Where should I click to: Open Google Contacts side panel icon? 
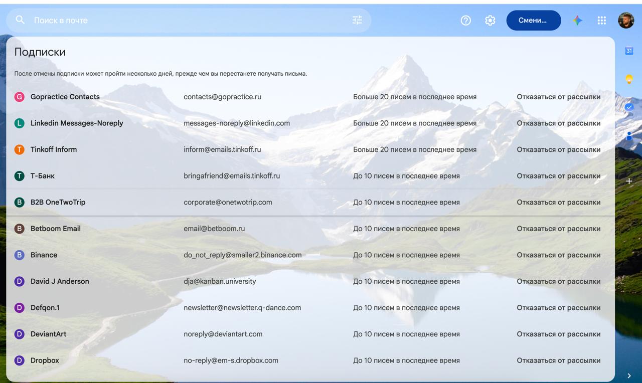pos(629,135)
